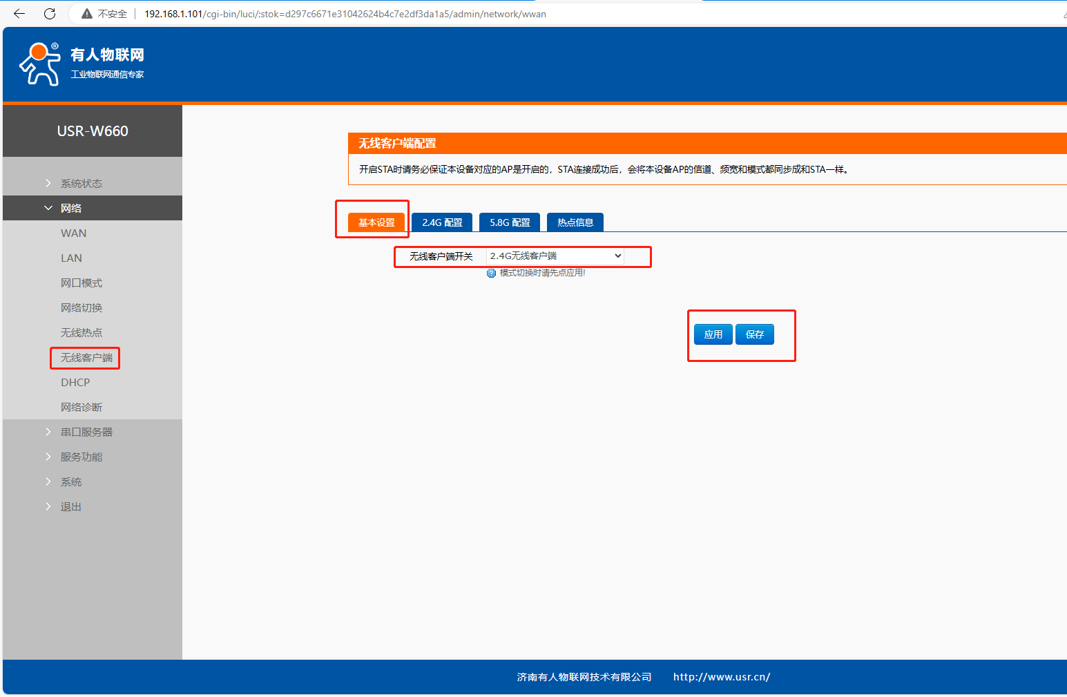Image resolution: width=1067 pixels, height=697 pixels.
Task: Reload the page with refresh icon
Action: click(x=50, y=14)
